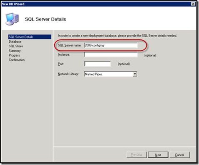
Task: Open the SQL Share step
Action: pos(16,46)
